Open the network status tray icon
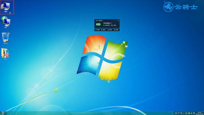 pyautogui.click(x=187, y=113)
